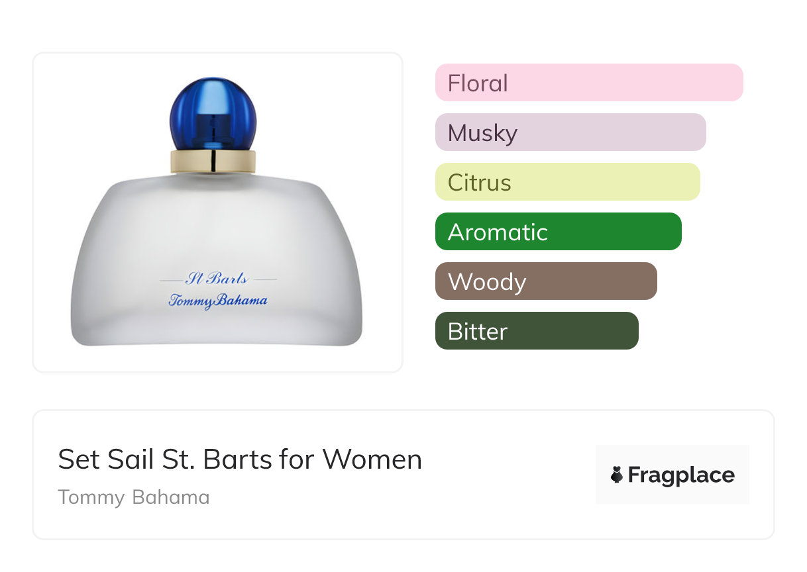The width and height of the screenshot is (807, 572).
Task: Click the gold collar ring on bottle
Action: pyautogui.click(x=213, y=161)
